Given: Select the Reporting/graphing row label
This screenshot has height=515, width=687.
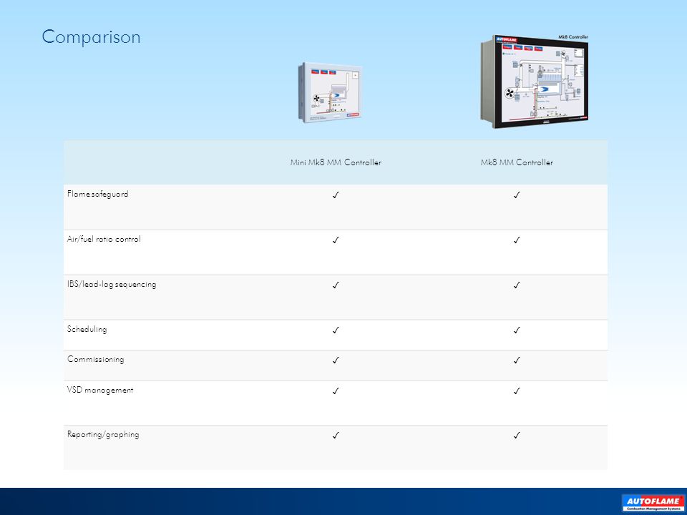Looking at the screenshot, I should 103,435.
